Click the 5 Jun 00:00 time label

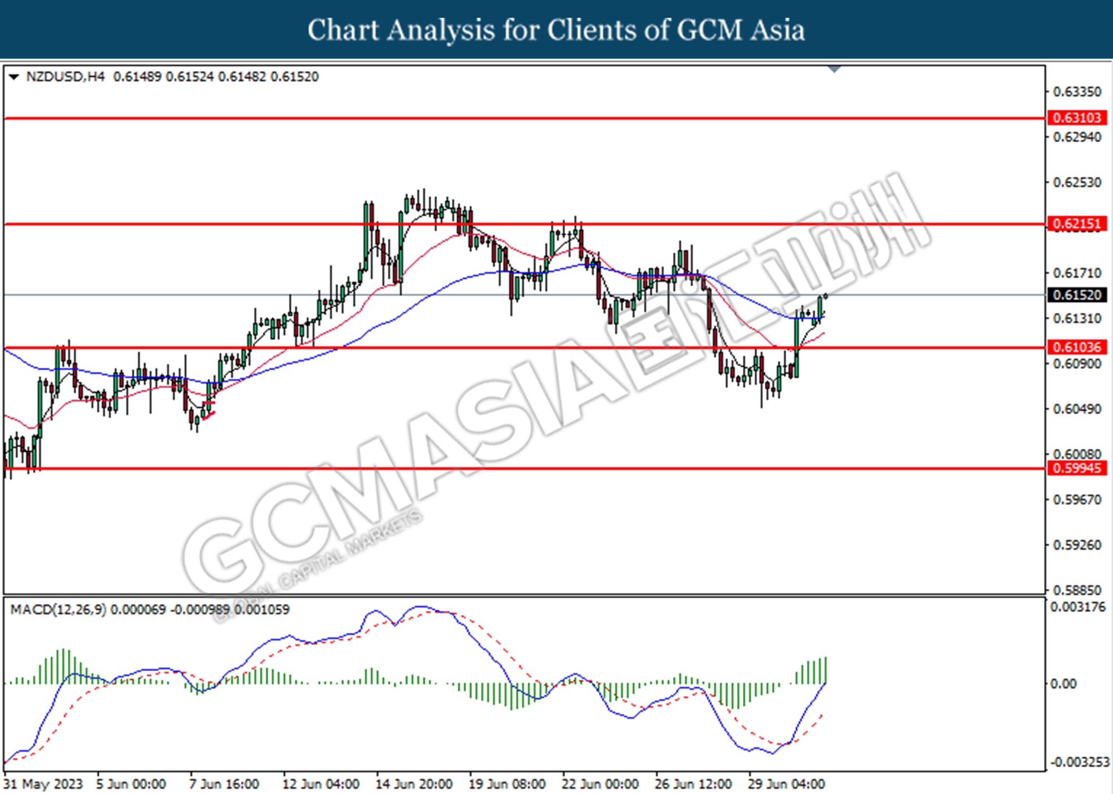click(131, 784)
